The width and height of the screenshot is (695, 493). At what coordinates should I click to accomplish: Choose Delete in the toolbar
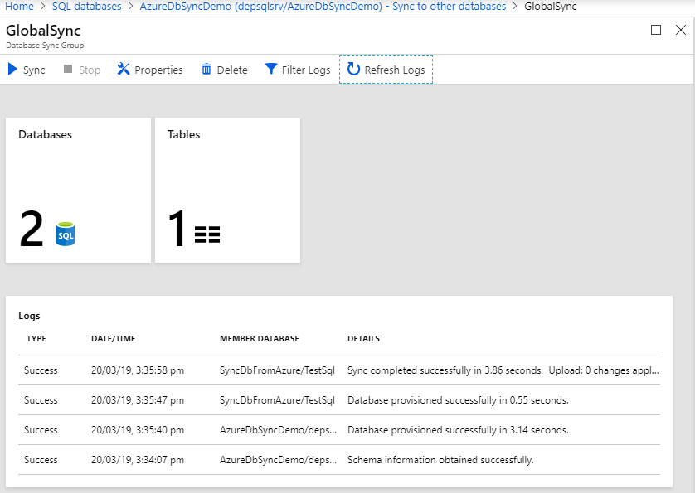coord(232,70)
